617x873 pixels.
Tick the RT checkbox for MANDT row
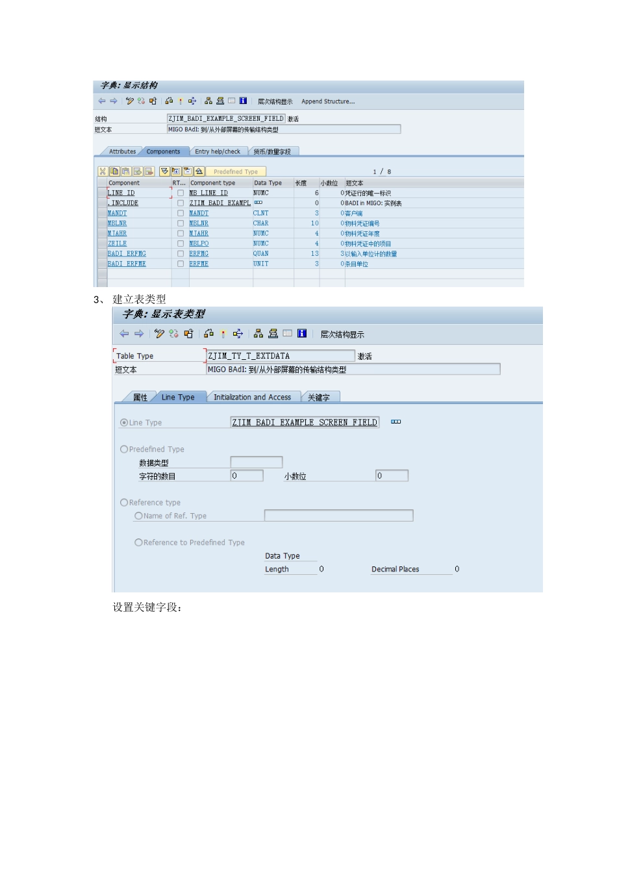(x=181, y=213)
